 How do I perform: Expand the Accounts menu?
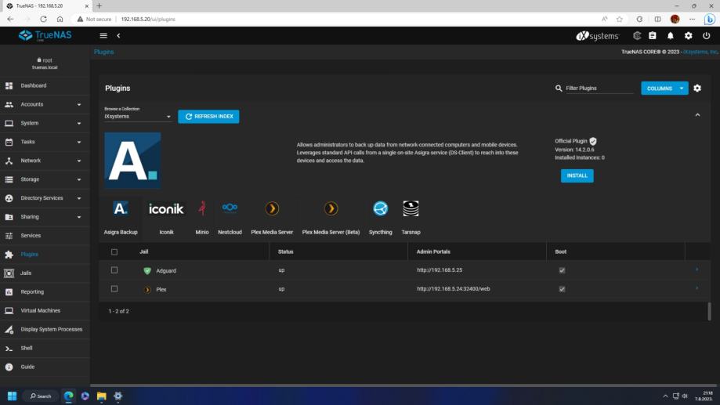[x=45, y=104]
